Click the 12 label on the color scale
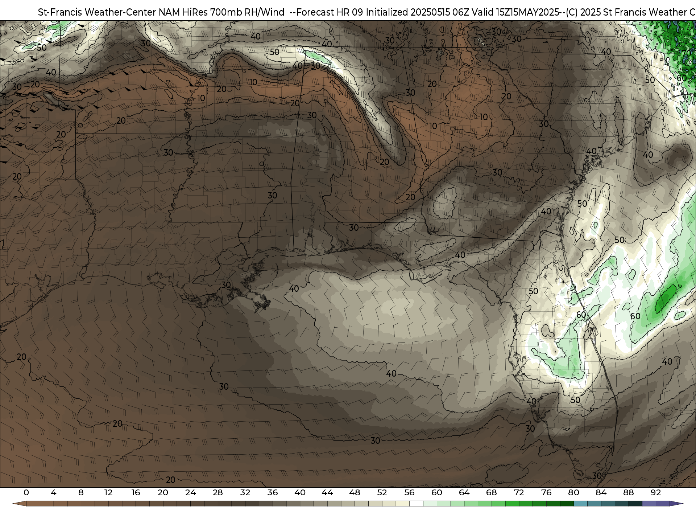Viewport: 696px width, 508px height. click(108, 492)
